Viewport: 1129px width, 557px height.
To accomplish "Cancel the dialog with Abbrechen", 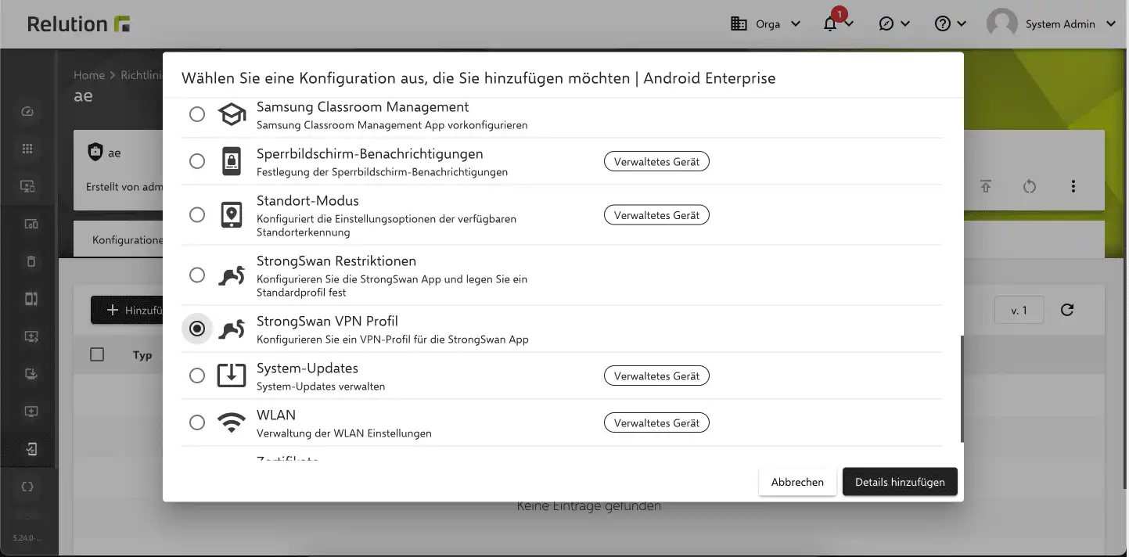I will pos(797,482).
